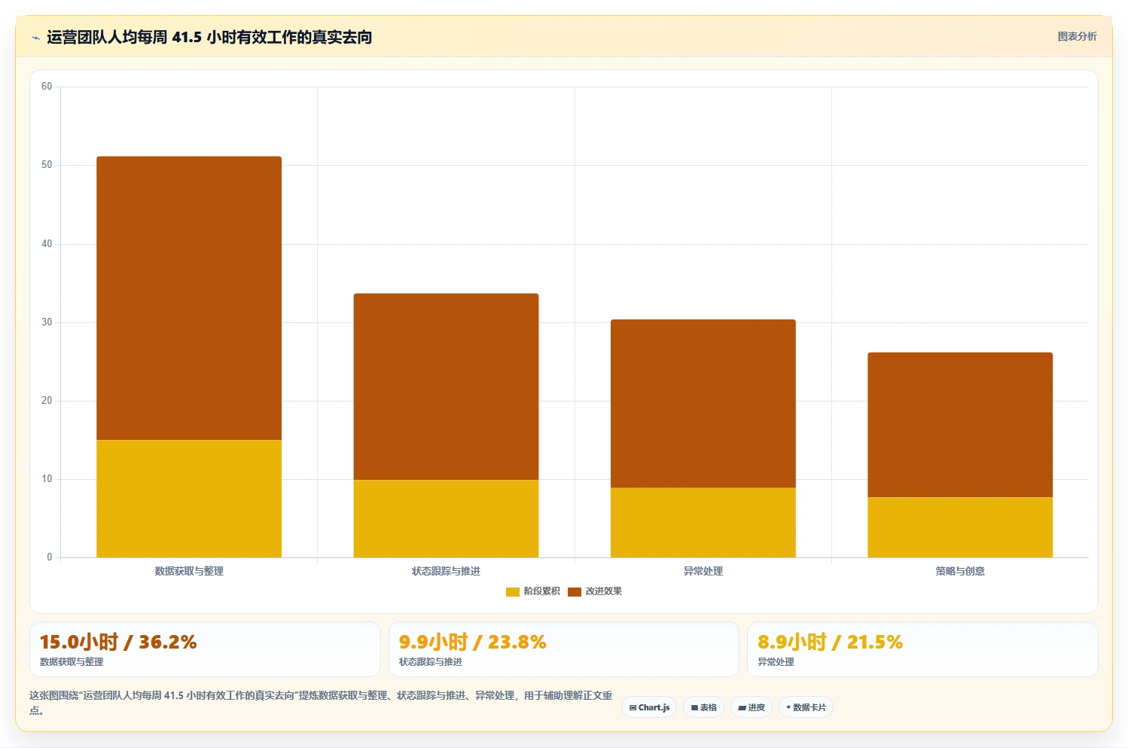Click the y-axis value 50
The image size is (1128, 748).
pos(47,165)
